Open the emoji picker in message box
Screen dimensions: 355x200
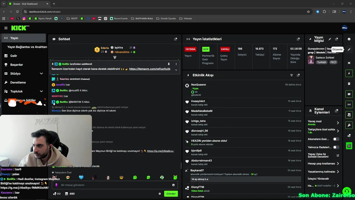[x=174, y=185]
